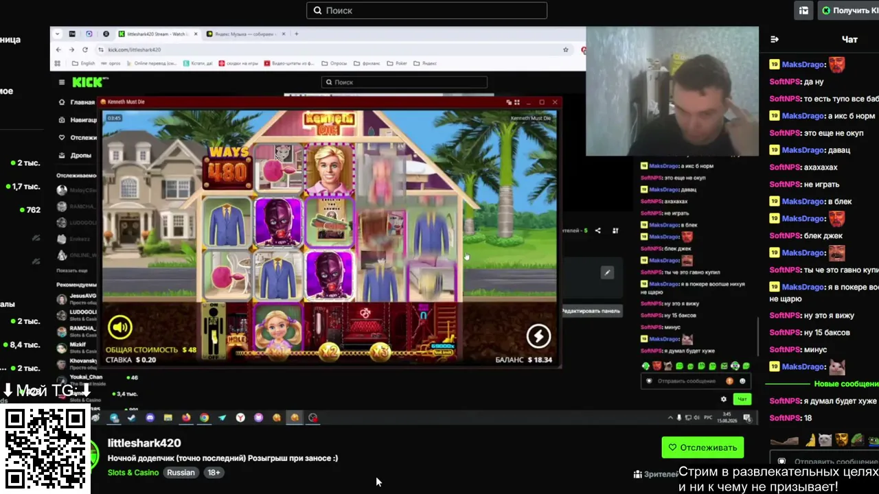The width and height of the screenshot is (879, 494).
Task: Open the tab list dropdown arrow in the browser
Action: (58, 34)
